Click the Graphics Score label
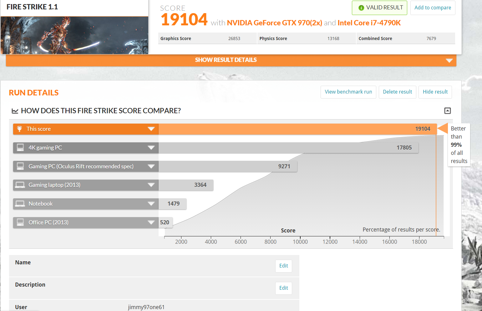 [x=176, y=38]
